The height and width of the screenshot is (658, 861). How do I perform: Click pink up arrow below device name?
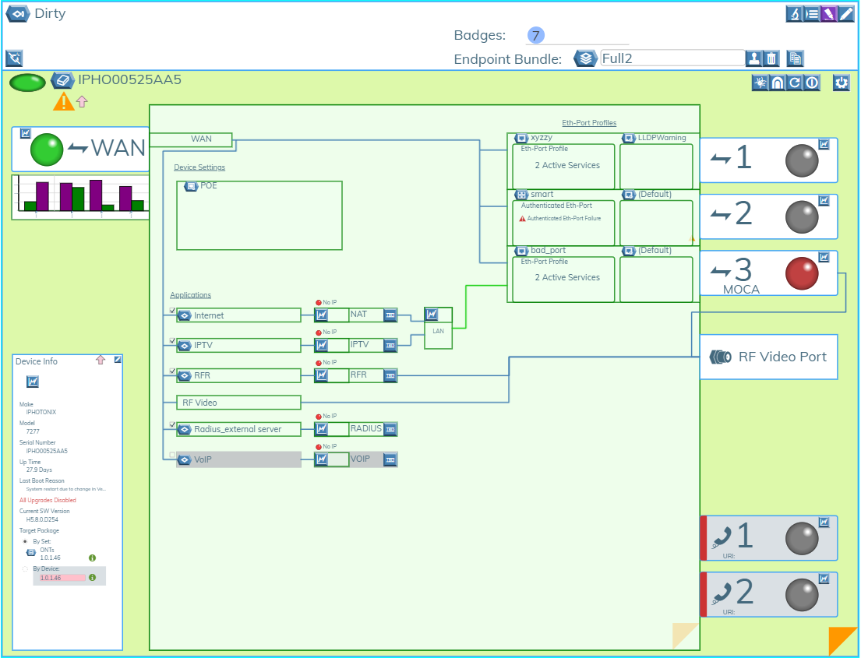click(x=82, y=101)
